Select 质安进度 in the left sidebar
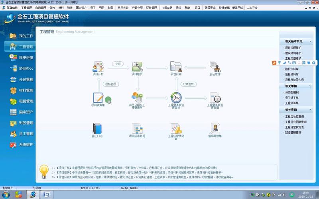This screenshot has height=199, width=319. point(21,57)
